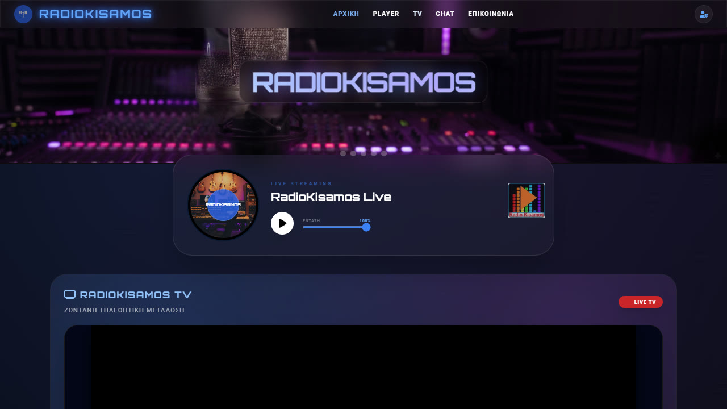727x409 pixels.
Task: Select the second carousel dot
Action: (353, 153)
